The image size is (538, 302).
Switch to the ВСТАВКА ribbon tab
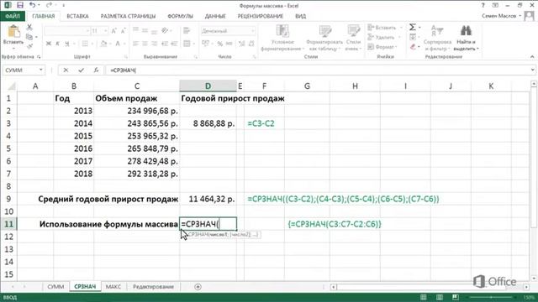(77, 16)
